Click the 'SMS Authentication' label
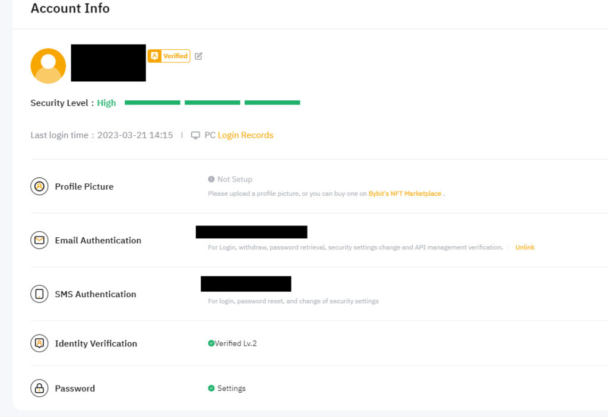This screenshot has width=608, height=417. pyautogui.click(x=96, y=294)
